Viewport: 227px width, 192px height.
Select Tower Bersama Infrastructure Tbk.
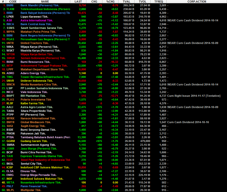45,77
